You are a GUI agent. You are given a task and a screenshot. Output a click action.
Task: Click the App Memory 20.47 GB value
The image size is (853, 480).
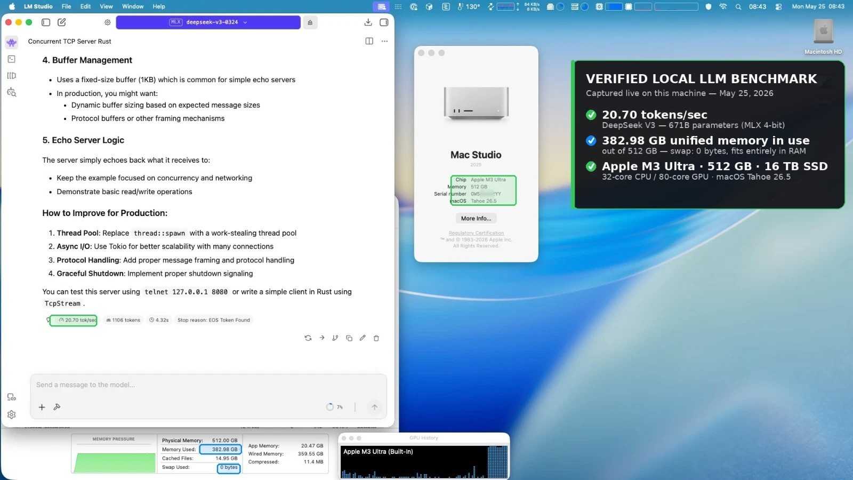(312, 446)
